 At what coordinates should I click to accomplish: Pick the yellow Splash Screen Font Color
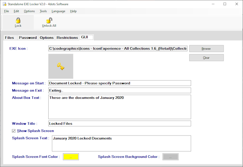71,157
